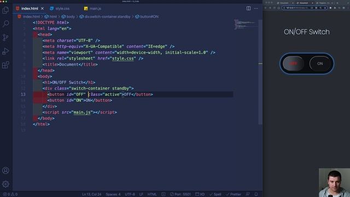This screenshot has height=197, width=350.
Task: Click the index.html breadcrumb item
Action: [x=29, y=16]
